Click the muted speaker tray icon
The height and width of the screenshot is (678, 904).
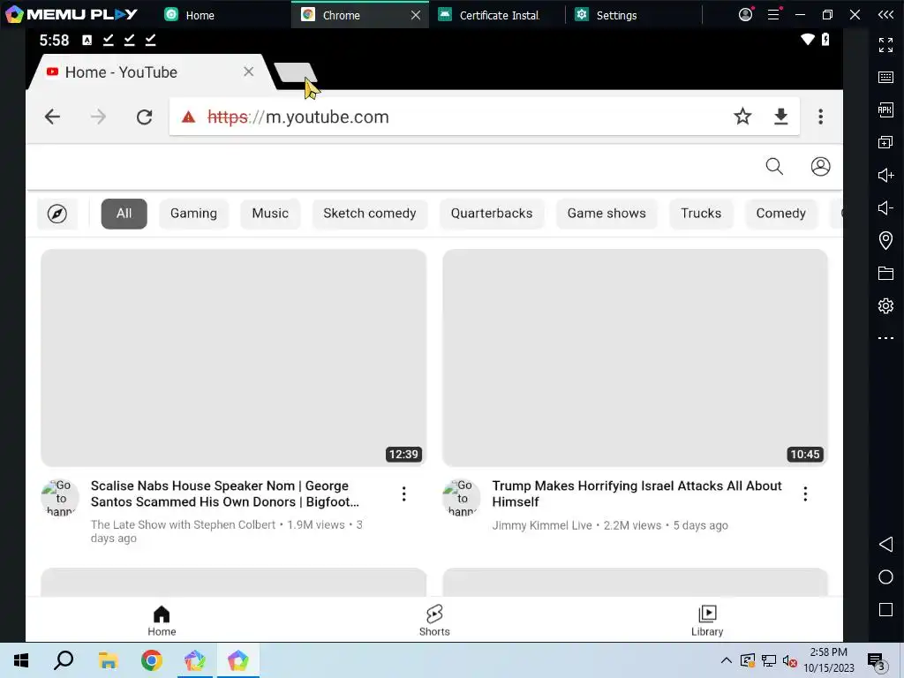point(789,661)
